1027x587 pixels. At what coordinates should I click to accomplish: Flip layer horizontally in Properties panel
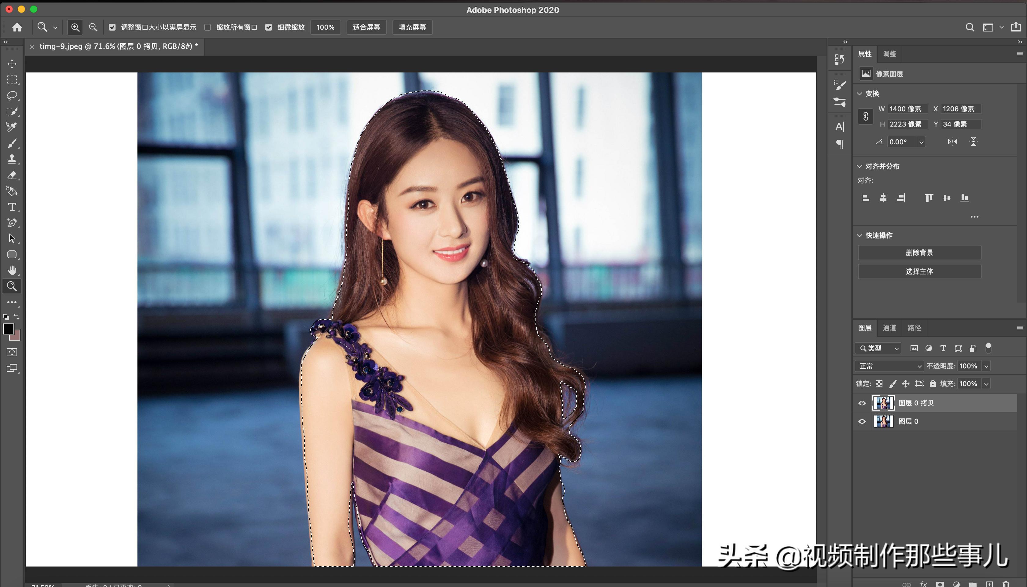click(x=952, y=142)
